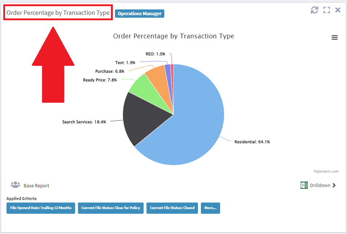Screen dimensions: 347x234
Task: Expand More... applied criteria
Action: (210, 208)
